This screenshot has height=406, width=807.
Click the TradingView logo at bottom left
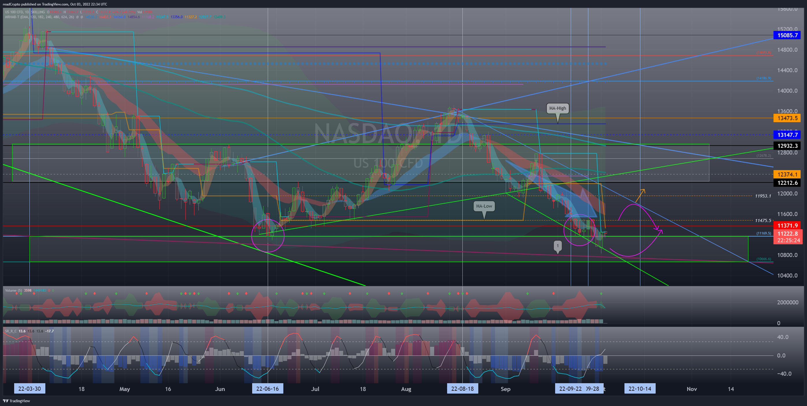16,401
